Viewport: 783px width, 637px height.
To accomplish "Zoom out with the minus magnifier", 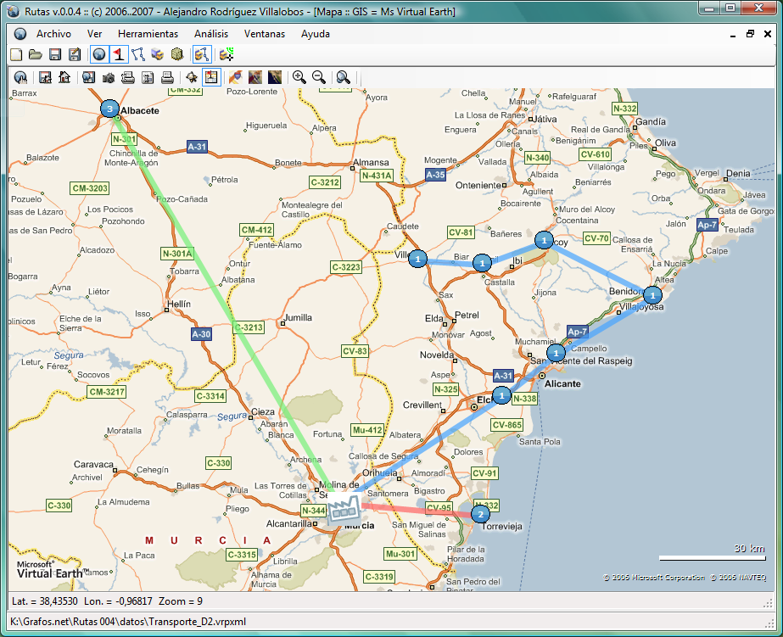I will tap(319, 77).
